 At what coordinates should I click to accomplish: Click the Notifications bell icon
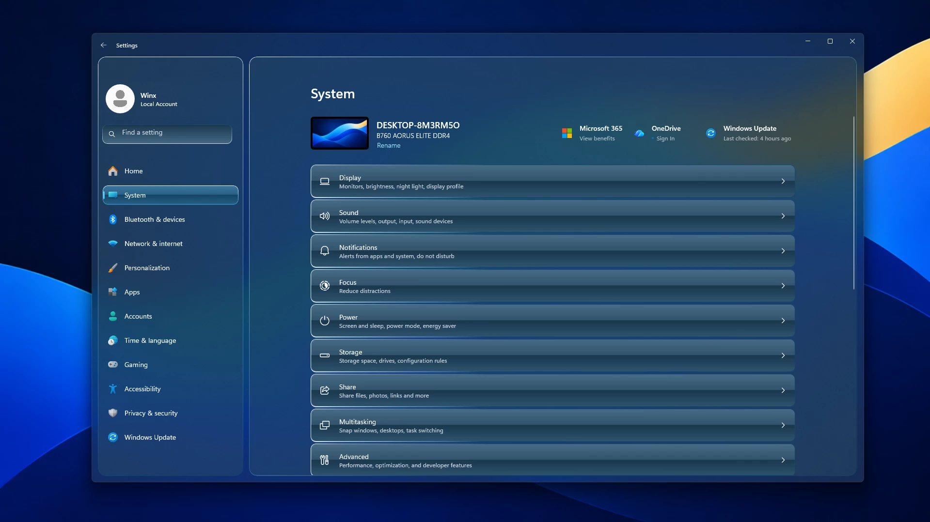click(325, 251)
